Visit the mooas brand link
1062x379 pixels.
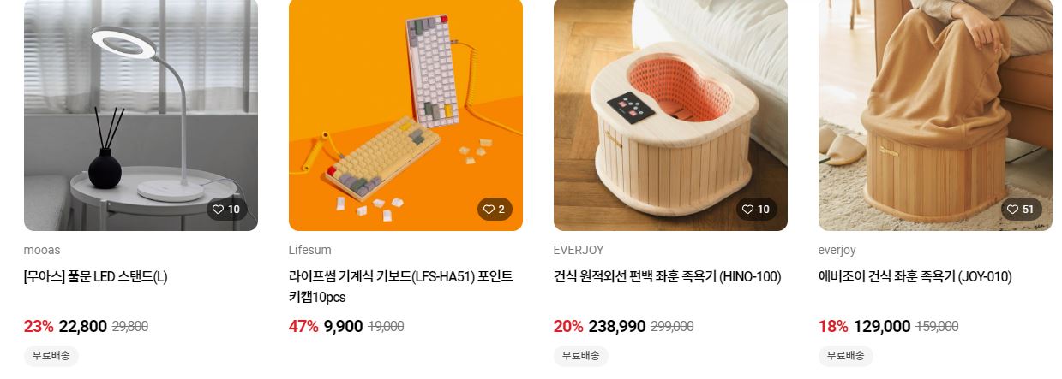[x=42, y=250]
